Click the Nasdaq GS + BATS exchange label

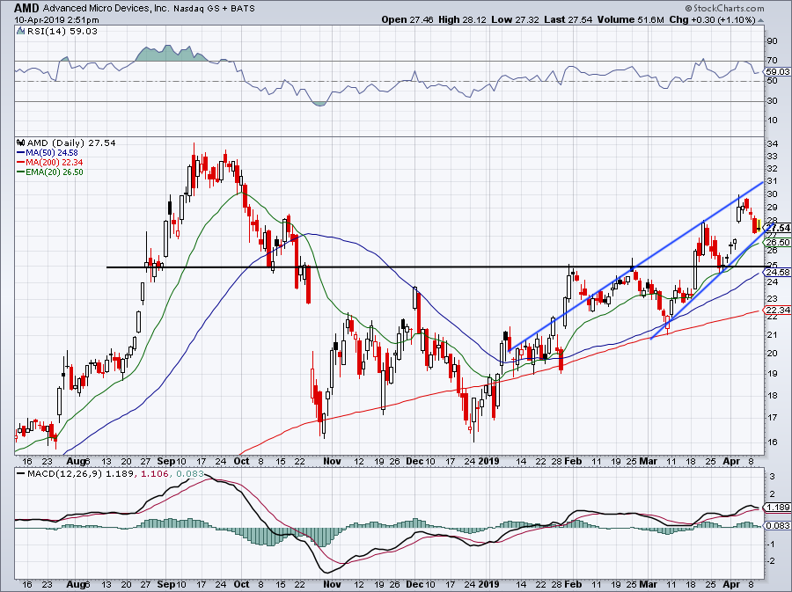click(214, 9)
